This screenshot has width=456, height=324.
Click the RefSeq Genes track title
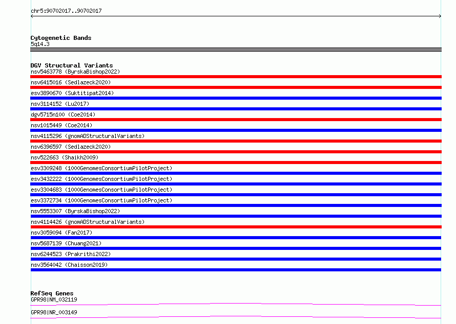(x=52, y=293)
